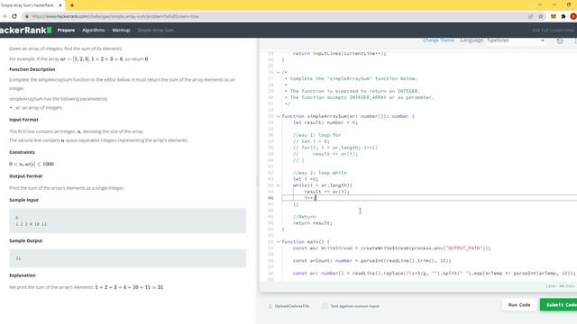Reload the page with the refresh icon
Screen dimensions: 577x324
[x=14, y=16]
